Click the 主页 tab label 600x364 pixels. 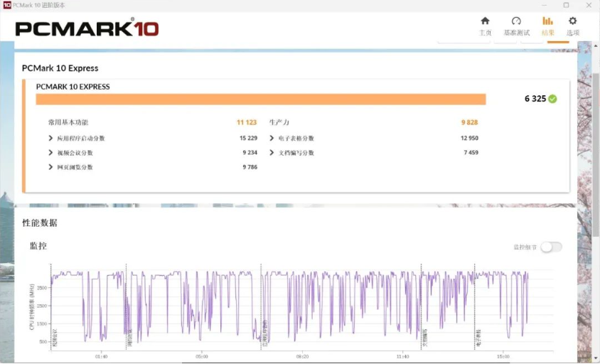click(x=486, y=33)
